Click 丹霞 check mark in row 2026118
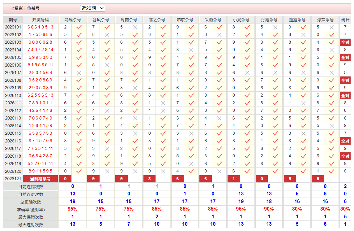 click(x=275, y=156)
